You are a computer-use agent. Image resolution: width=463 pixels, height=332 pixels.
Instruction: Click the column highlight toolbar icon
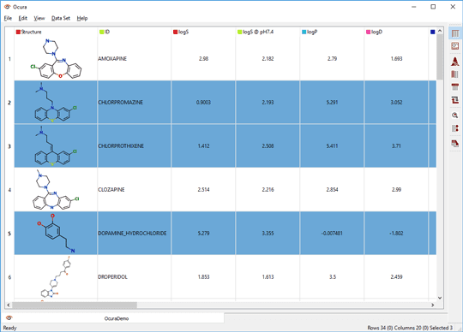pyautogui.click(x=455, y=74)
